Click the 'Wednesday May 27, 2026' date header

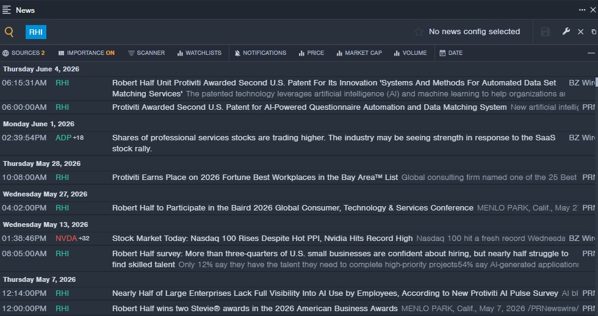[x=45, y=194]
